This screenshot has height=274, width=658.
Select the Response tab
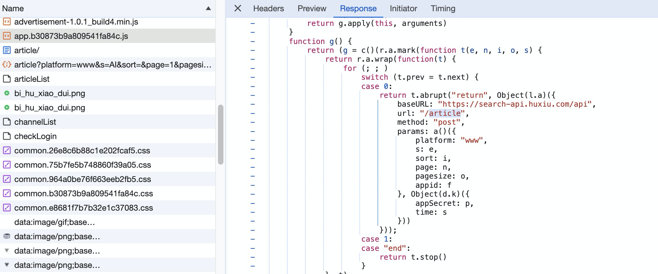tap(358, 9)
